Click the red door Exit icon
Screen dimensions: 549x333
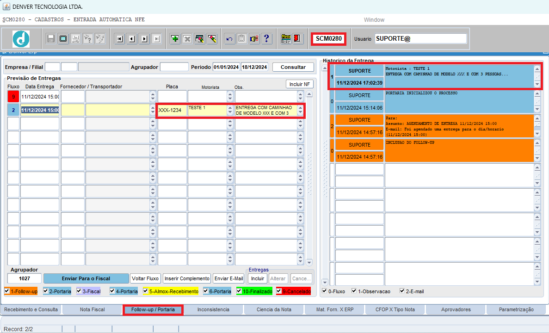297,38
